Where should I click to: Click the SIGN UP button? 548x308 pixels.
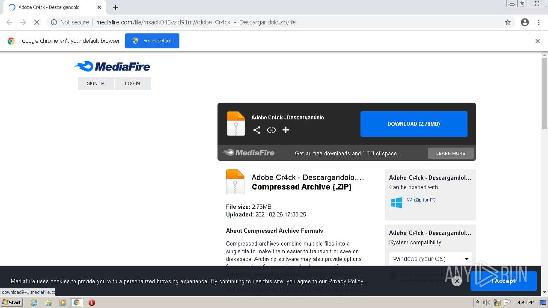point(96,83)
